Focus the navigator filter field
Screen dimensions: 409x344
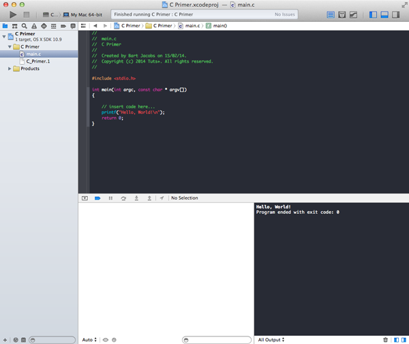pyautogui.click(x=52, y=340)
